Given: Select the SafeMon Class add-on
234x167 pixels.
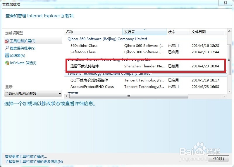Looking at the screenshot, I should [x=83, y=52].
